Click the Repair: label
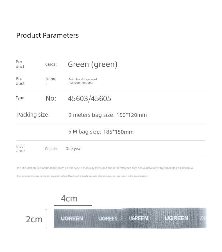This screenshot has height=252, width=222. pos(51,149)
